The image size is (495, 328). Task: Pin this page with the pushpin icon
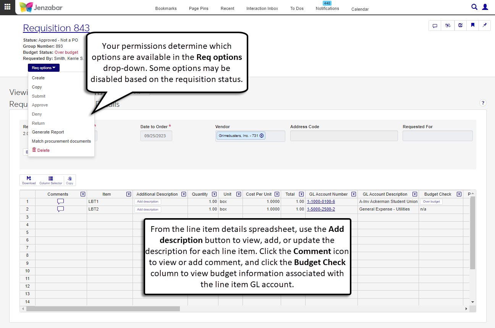pyautogui.click(x=485, y=26)
